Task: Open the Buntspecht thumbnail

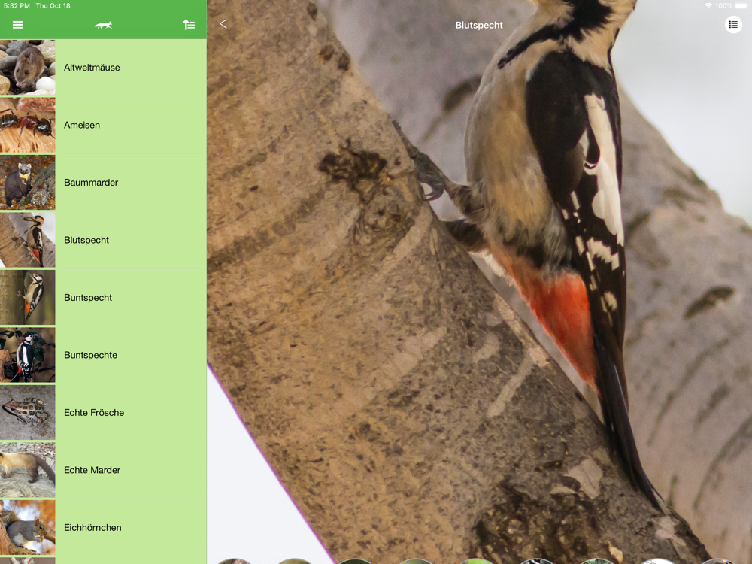Action: click(27, 297)
